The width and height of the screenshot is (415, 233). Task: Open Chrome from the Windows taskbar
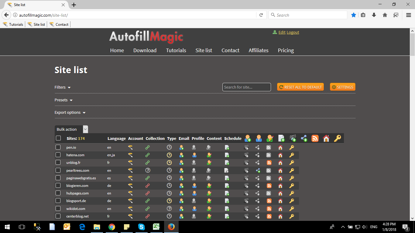coord(112,227)
